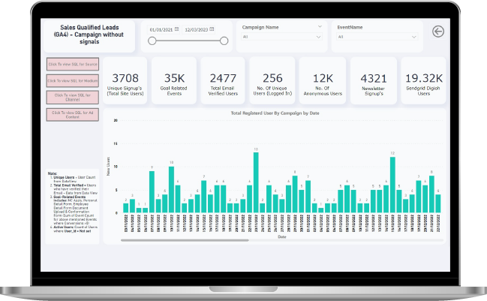Click the back arrow icon
Screen dimensions: 487x301
pos(438,32)
